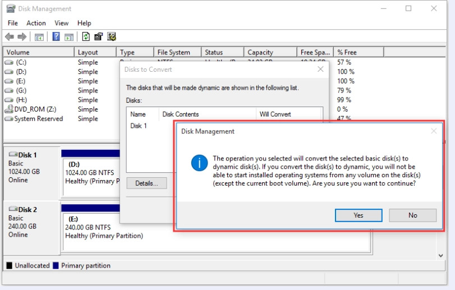This screenshot has width=455, height=290.
Task: Close the Disks to Convert dialog
Action: [x=320, y=69]
